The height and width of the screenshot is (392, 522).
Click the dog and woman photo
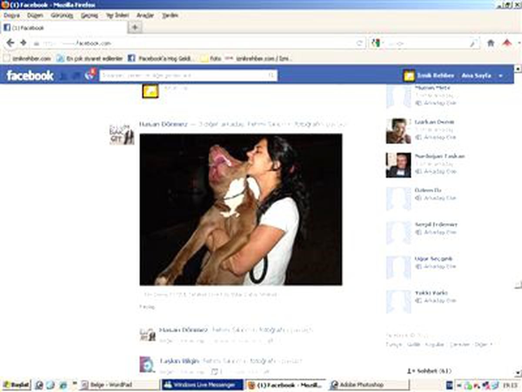tap(241, 210)
